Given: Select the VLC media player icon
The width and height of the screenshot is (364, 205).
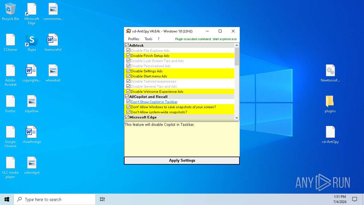Looking at the screenshot, I should tap(11, 168).
